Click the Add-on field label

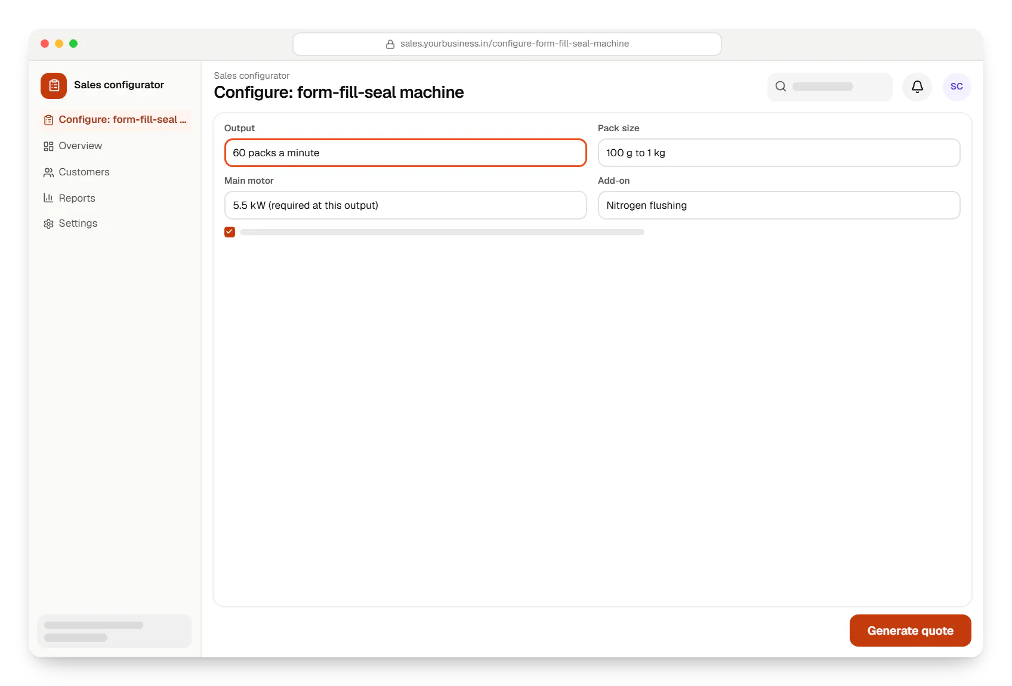pyautogui.click(x=613, y=181)
